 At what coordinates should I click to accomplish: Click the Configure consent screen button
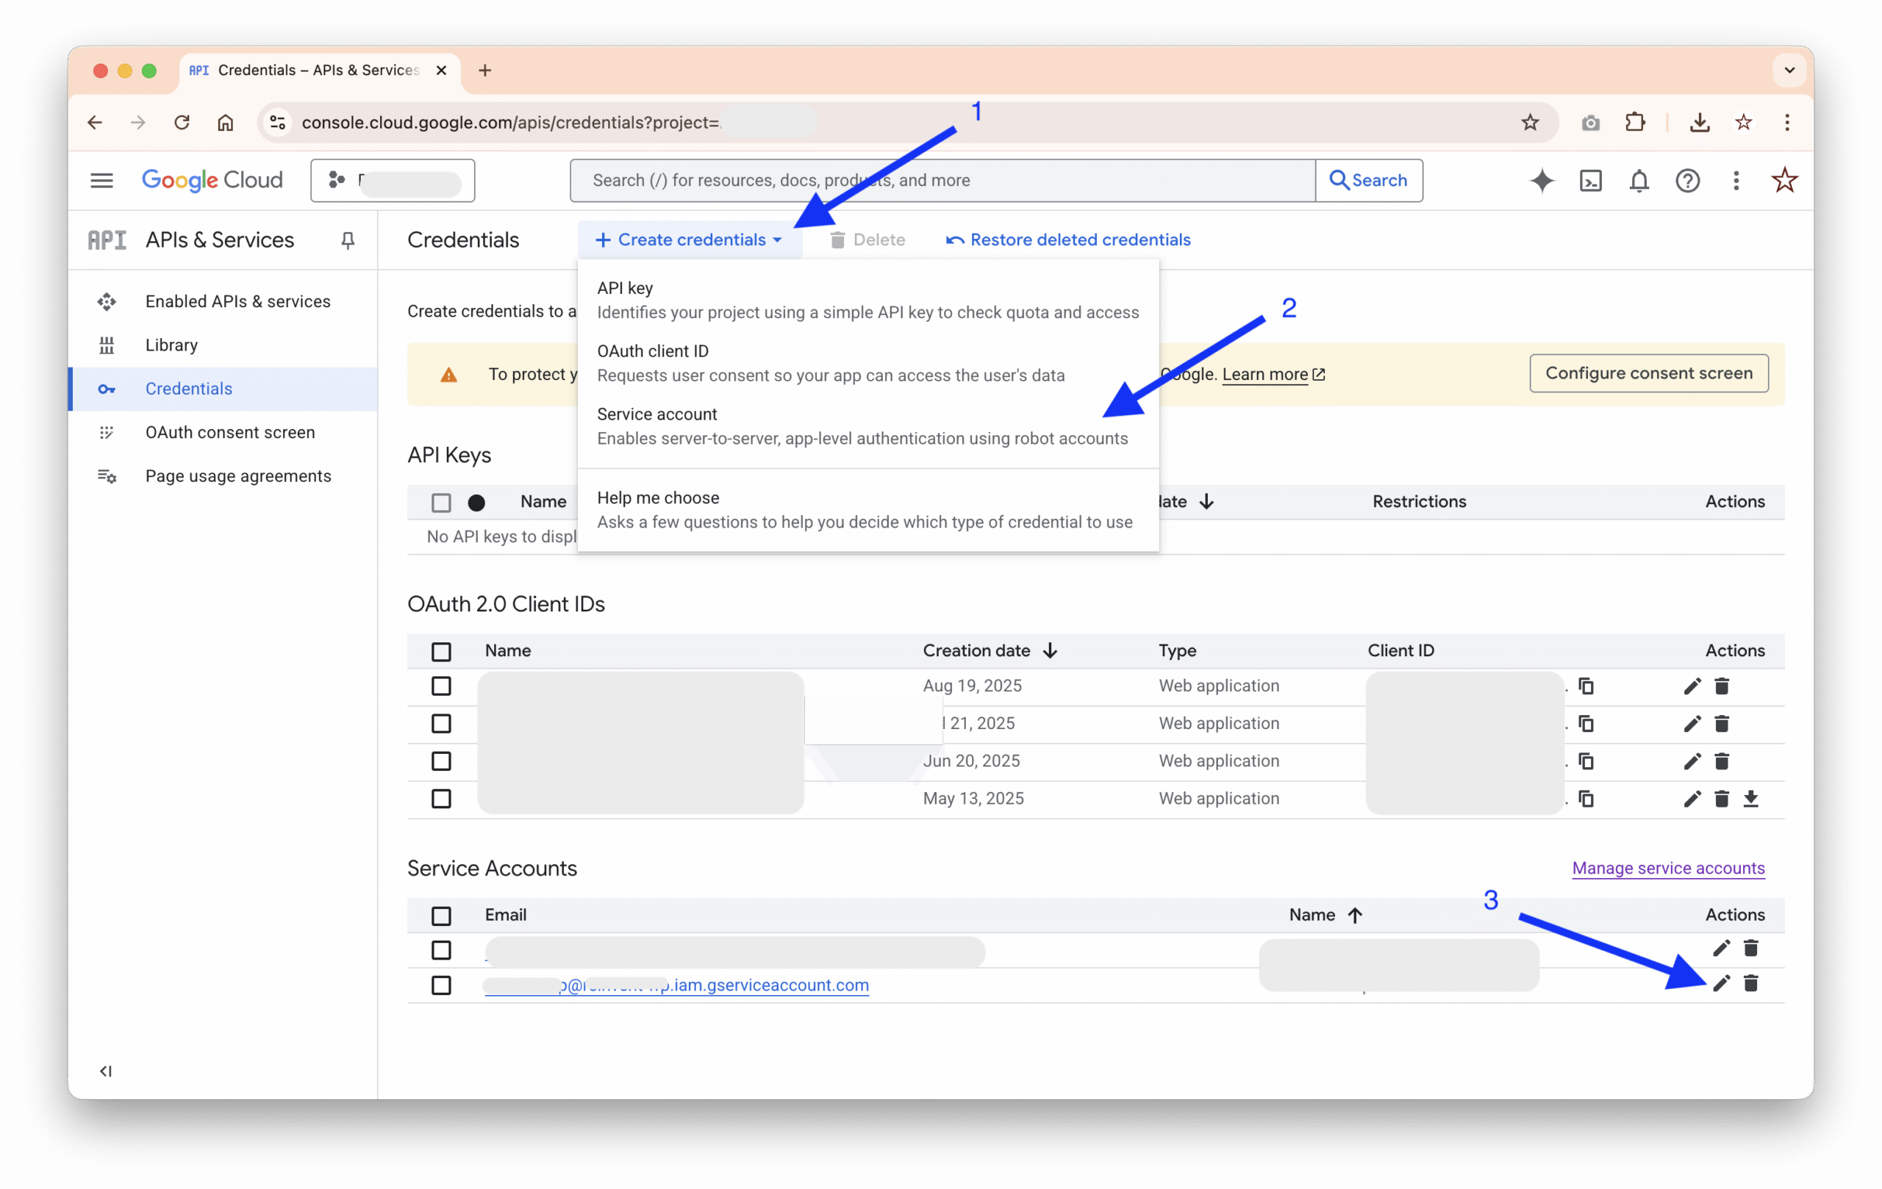click(x=1648, y=373)
